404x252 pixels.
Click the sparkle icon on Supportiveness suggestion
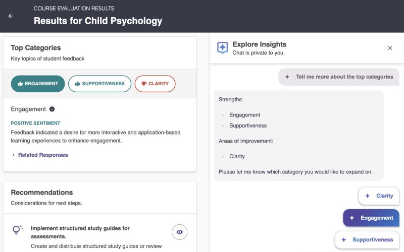pos(344,240)
